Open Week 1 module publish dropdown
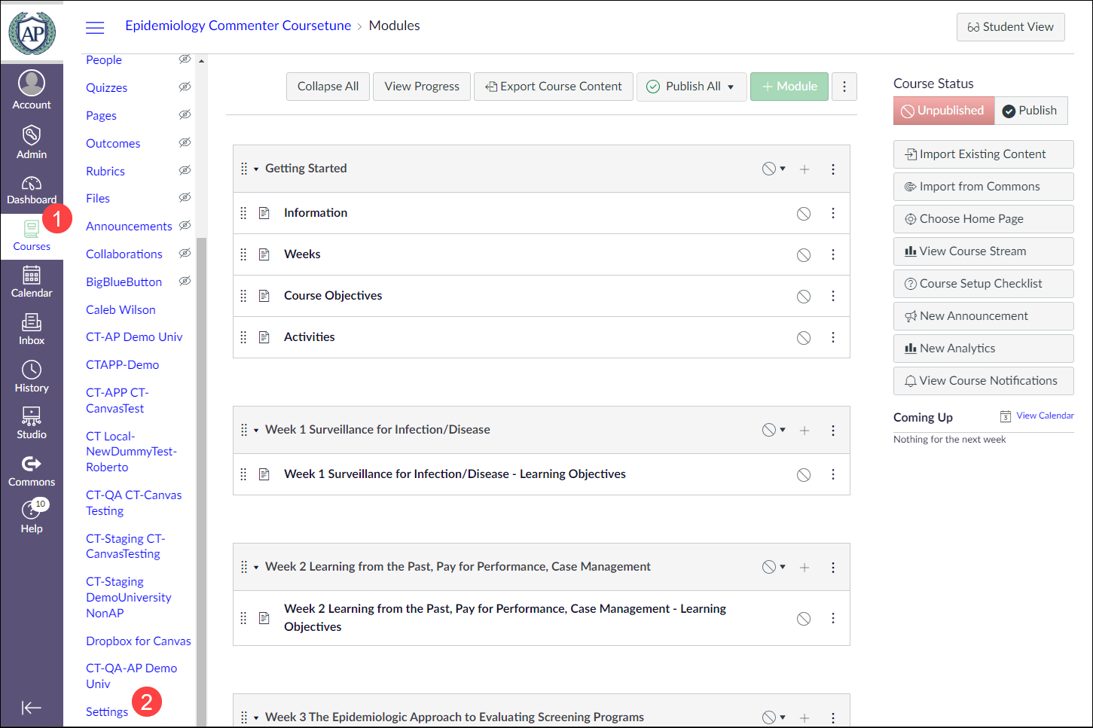The image size is (1093, 728). pyautogui.click(x=774, y=430)
